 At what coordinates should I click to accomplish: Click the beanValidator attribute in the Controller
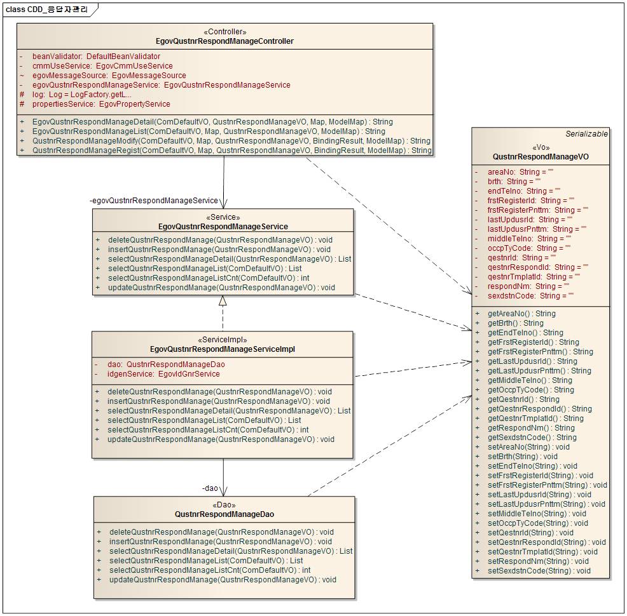[x=96, y=57]
